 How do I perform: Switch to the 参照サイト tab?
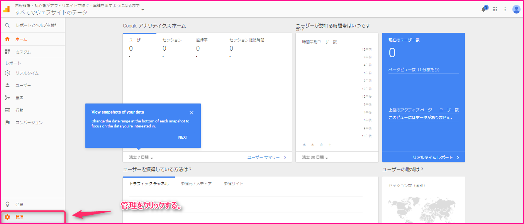[234, 184]
